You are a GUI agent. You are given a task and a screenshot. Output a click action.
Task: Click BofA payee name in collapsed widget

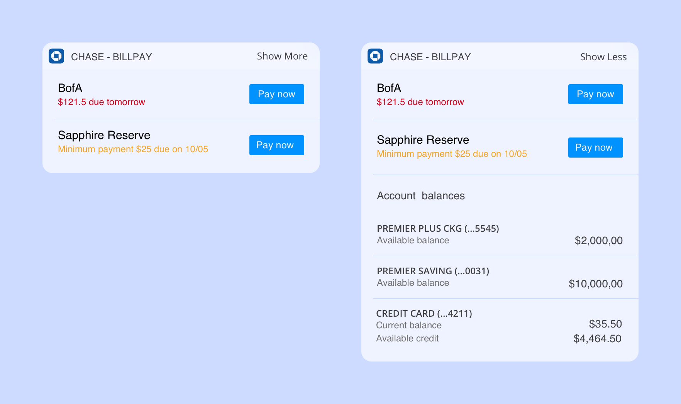coord(70,88)
